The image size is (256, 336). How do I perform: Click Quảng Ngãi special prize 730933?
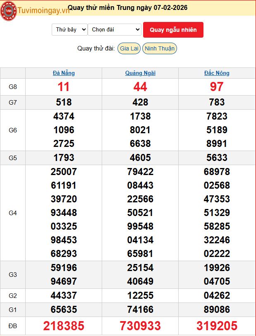[140, 326]
